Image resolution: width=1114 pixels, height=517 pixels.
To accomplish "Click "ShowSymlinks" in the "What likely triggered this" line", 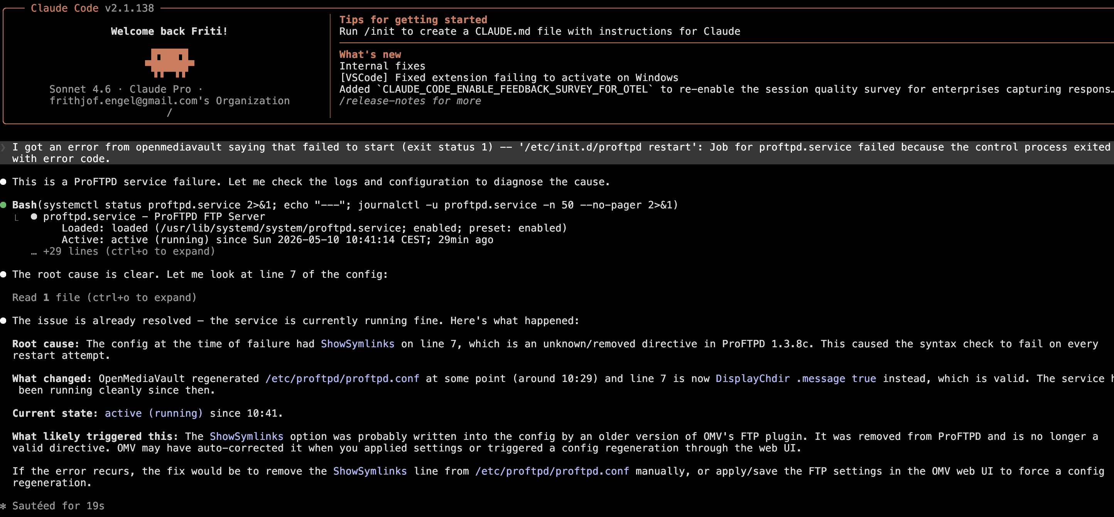I will pos(246,436).
